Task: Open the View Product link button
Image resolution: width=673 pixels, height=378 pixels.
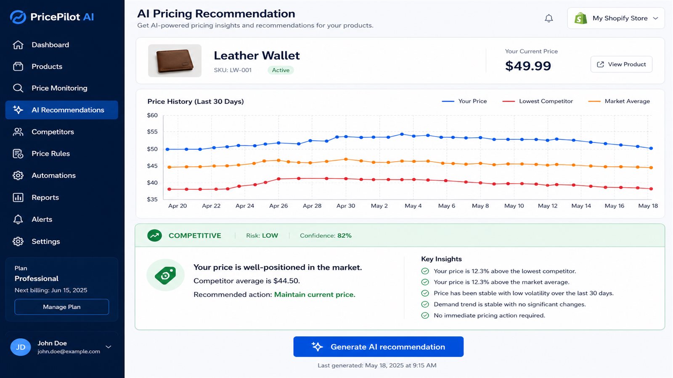Action: [621, 64]
